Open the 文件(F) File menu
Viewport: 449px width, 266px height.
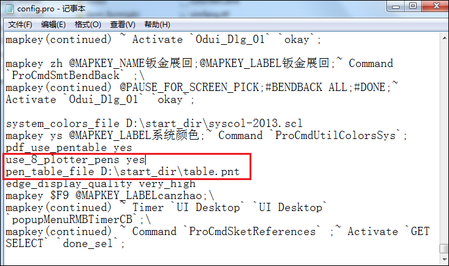20,25
